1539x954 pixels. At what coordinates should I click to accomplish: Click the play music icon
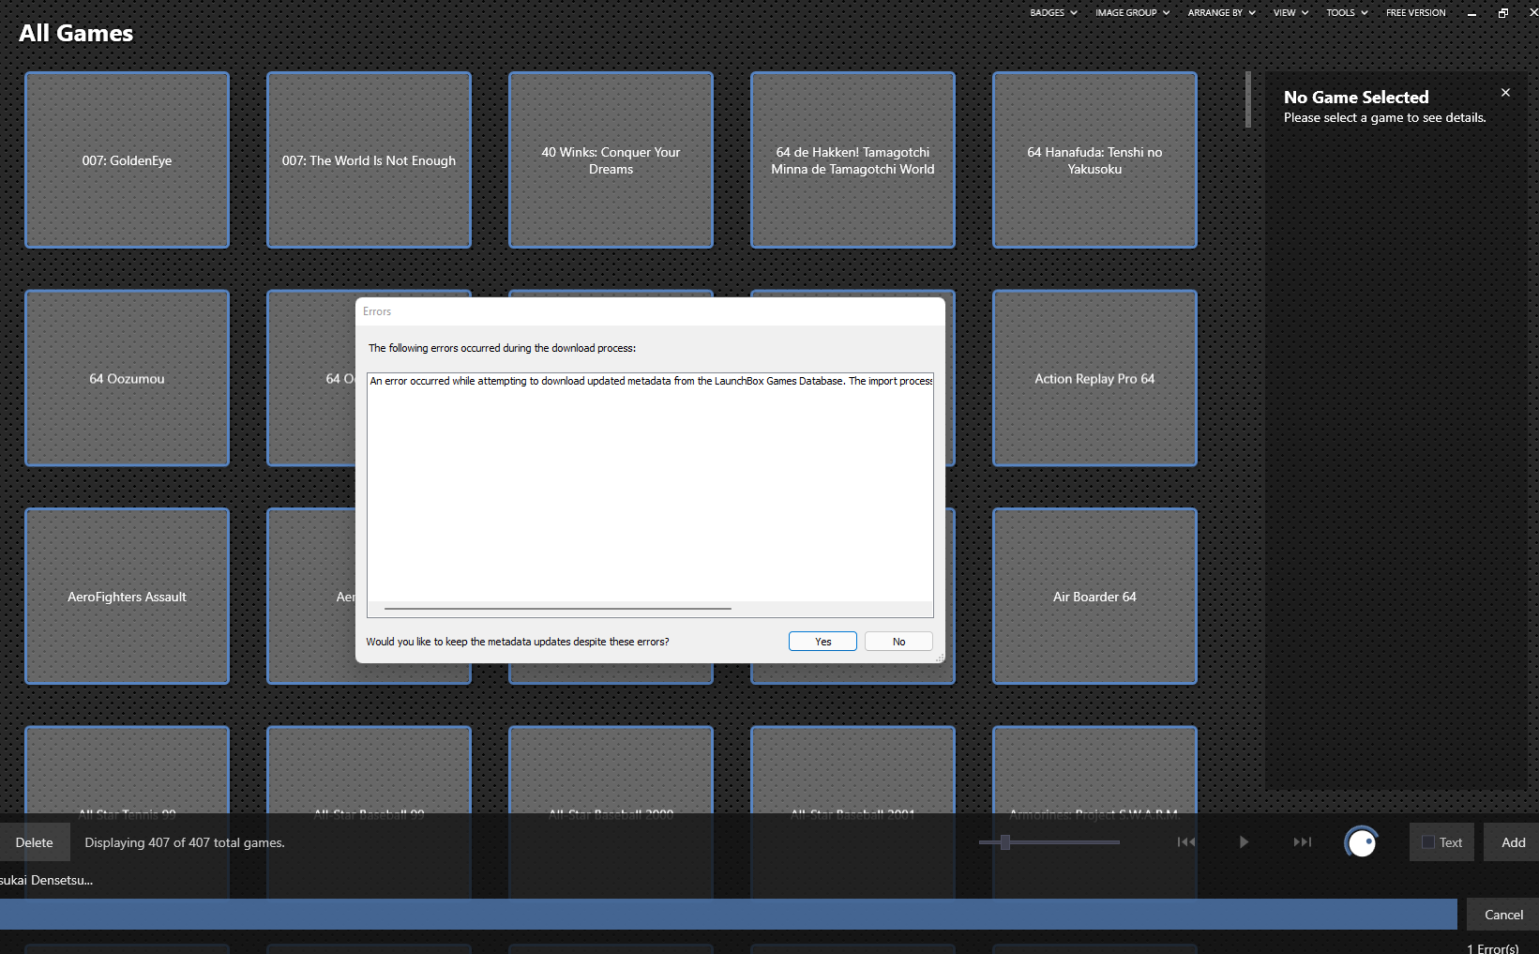point(1244,842)
